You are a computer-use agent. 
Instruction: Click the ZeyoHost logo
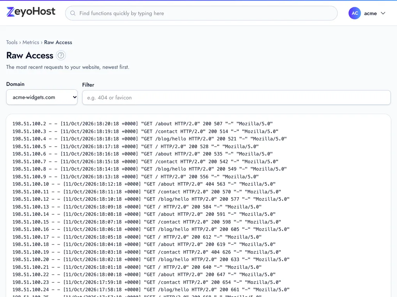coord(31,12)
